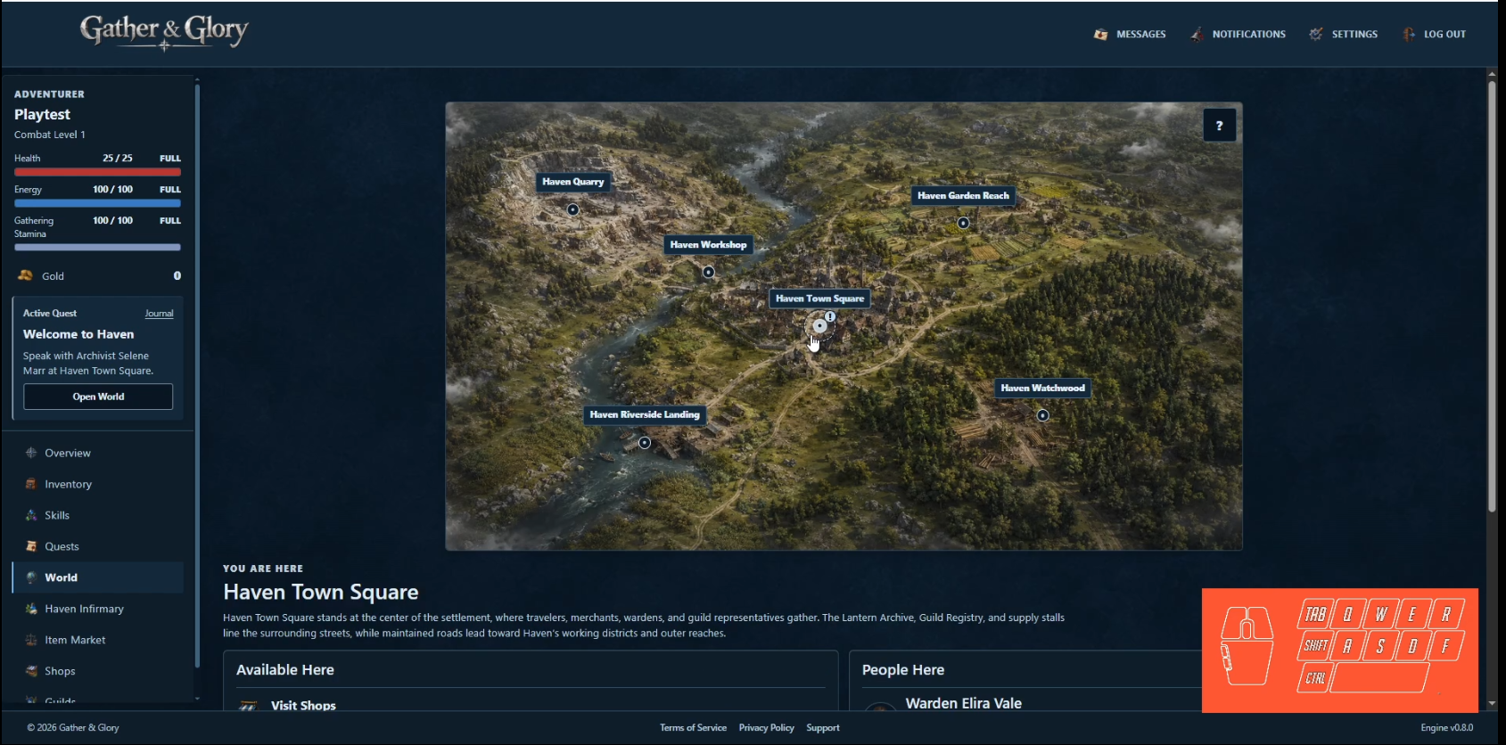
Task: Click the Log Out door icon
Action: [1409, 34]
